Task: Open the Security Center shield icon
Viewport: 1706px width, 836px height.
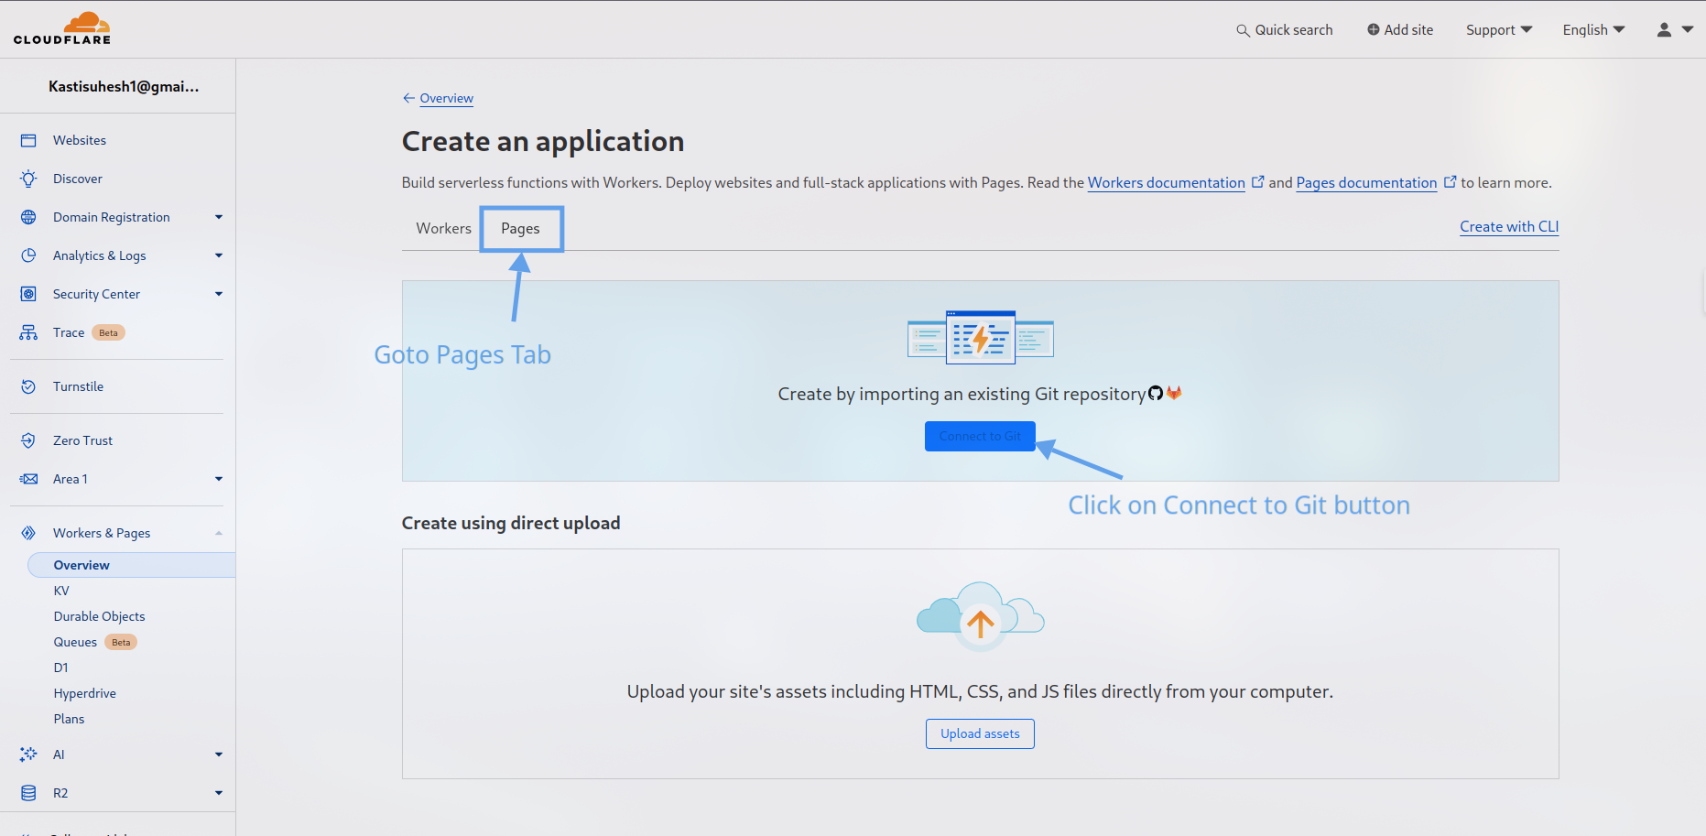Action: (x=28, y=293)
